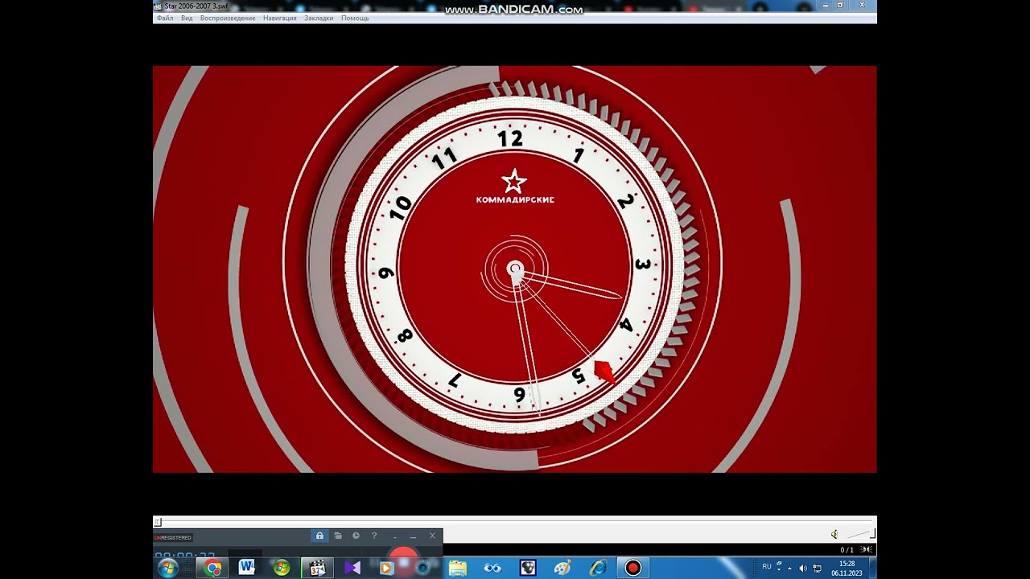Open the film clapper player taskbar icon
Image resolution: width=1030 pixels, height=579 pixels.
[x=317, y=568]
